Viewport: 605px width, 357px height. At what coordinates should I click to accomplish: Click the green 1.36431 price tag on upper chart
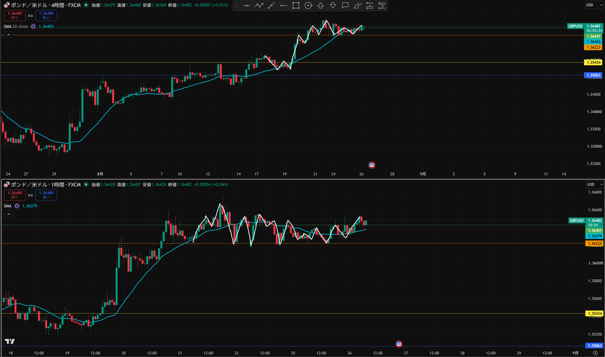pyautogui.click(x=593, y=36)
